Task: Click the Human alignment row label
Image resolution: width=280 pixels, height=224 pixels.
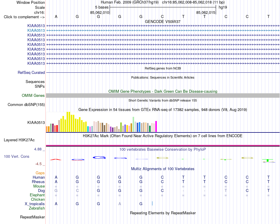Action: coord(39,177)
